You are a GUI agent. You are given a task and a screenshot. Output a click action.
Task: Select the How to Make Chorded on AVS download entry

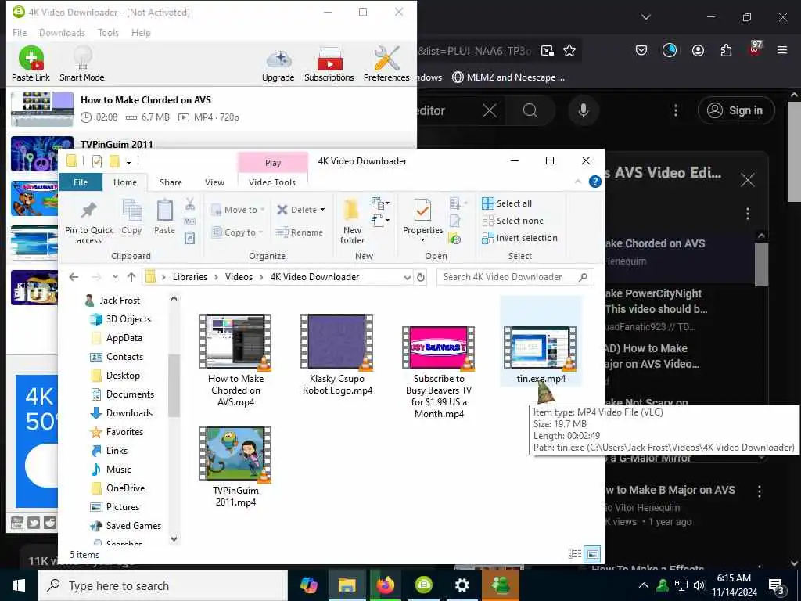point(211,109)
